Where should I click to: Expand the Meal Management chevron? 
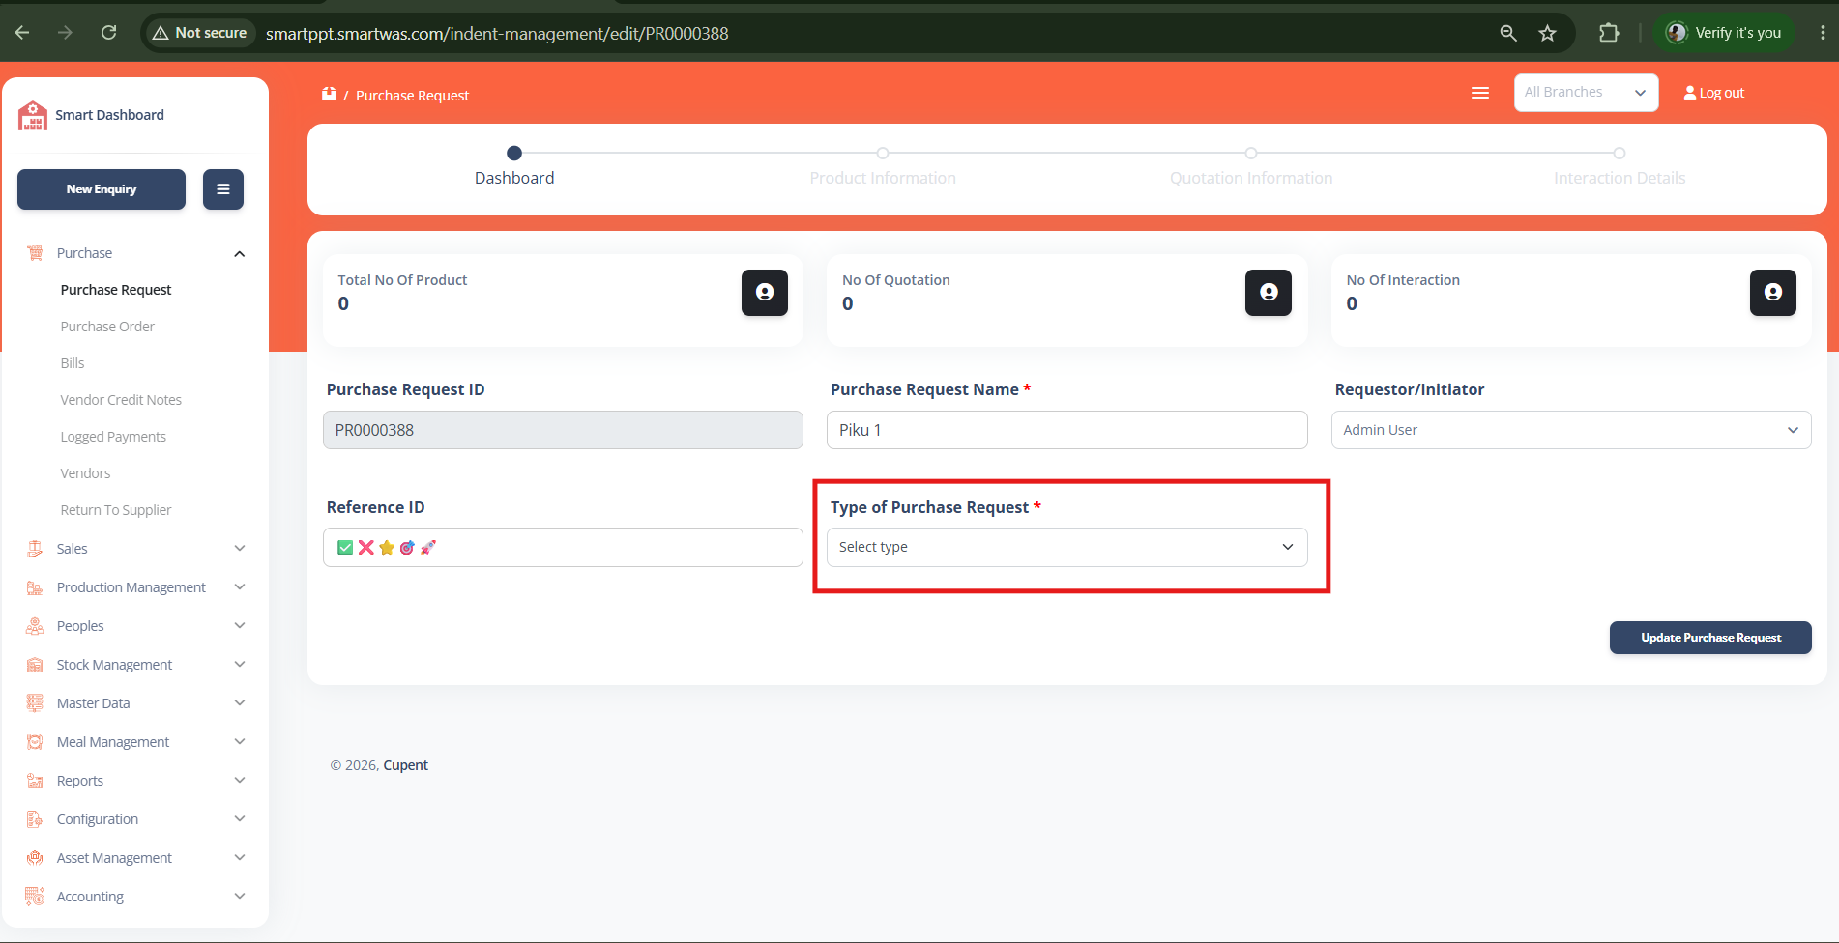pos(240,742)
